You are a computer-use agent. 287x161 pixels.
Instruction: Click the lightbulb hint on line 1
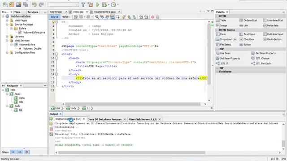[x=53, y=22]
